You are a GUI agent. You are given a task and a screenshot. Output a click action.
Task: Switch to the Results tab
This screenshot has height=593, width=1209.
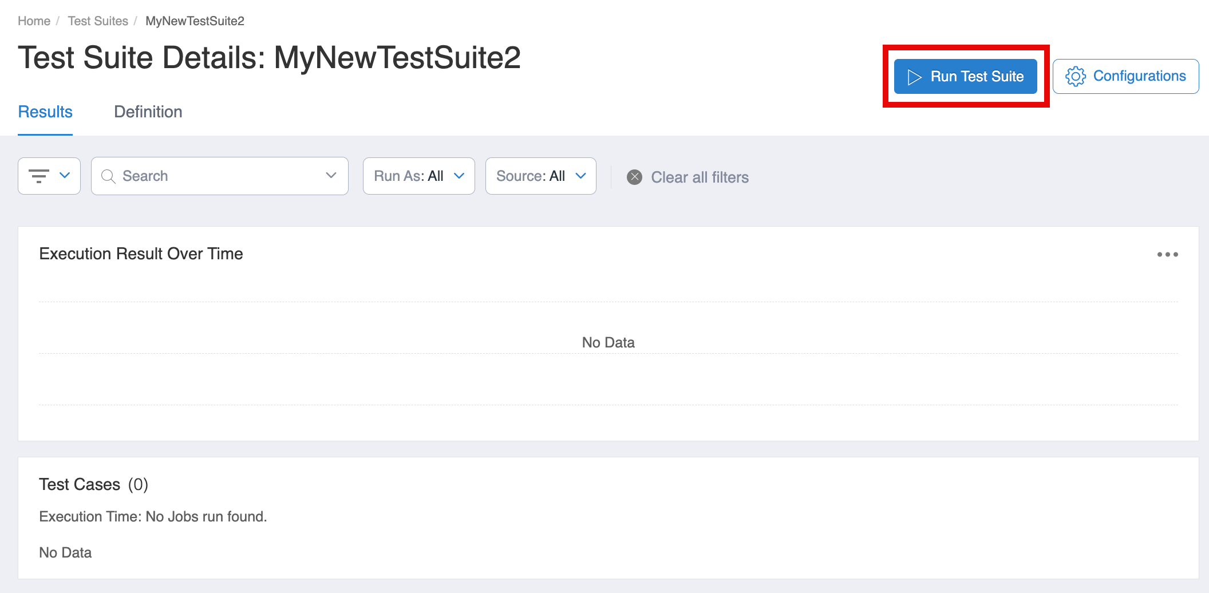click(45, 112)
